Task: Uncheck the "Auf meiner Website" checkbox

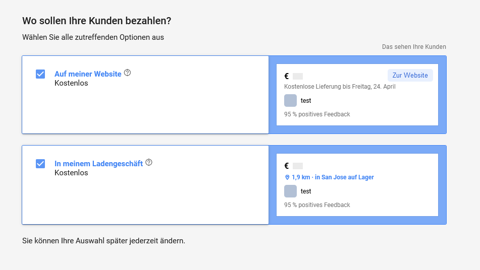Action: pyautogui.click(x=40, y=74)
